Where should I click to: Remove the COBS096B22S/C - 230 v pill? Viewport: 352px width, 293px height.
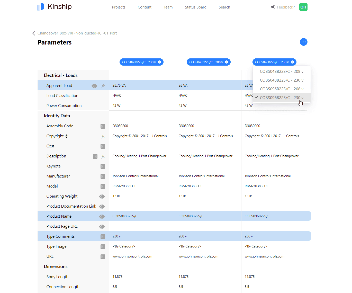pos(292,62)
